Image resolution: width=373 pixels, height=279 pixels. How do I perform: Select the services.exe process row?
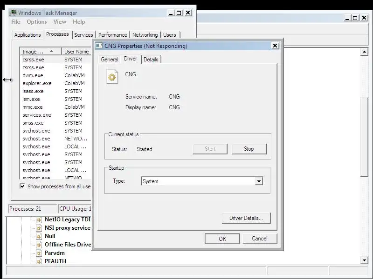pyautogui.click(x=55, y=115)
